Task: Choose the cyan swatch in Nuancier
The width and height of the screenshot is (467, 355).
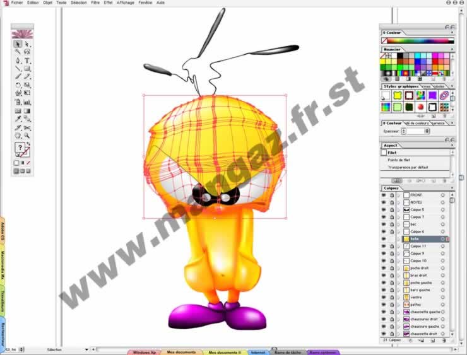Action: tap(418, 55)
